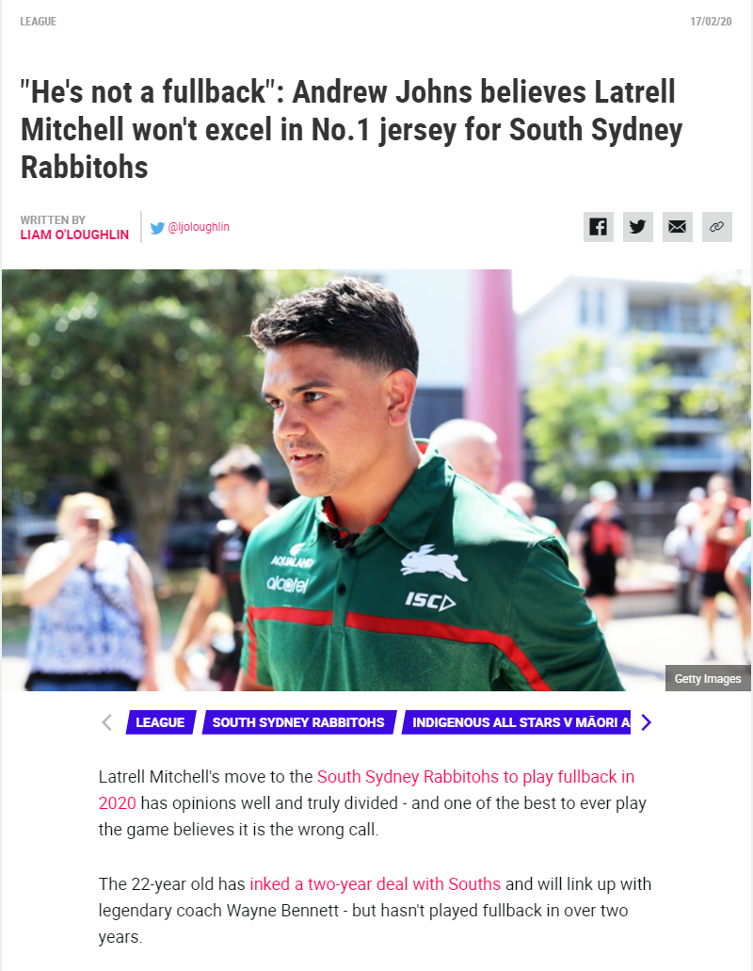Click the first article paragraph text
The height and width of the screenshot is (971, 753).
click(x=373, y=802)
